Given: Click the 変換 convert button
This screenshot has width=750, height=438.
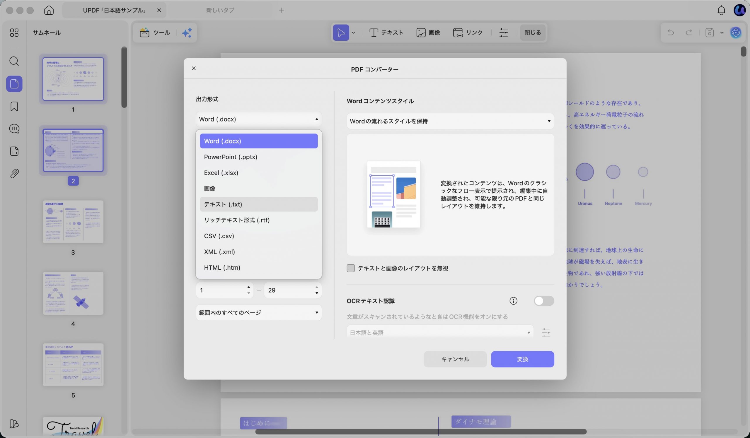Looking at the screenshot, I should (x=522, y=359).
